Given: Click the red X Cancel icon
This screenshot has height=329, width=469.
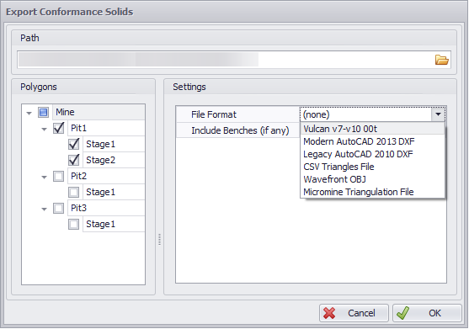Looking at the screenshot, I should point(329,313).
